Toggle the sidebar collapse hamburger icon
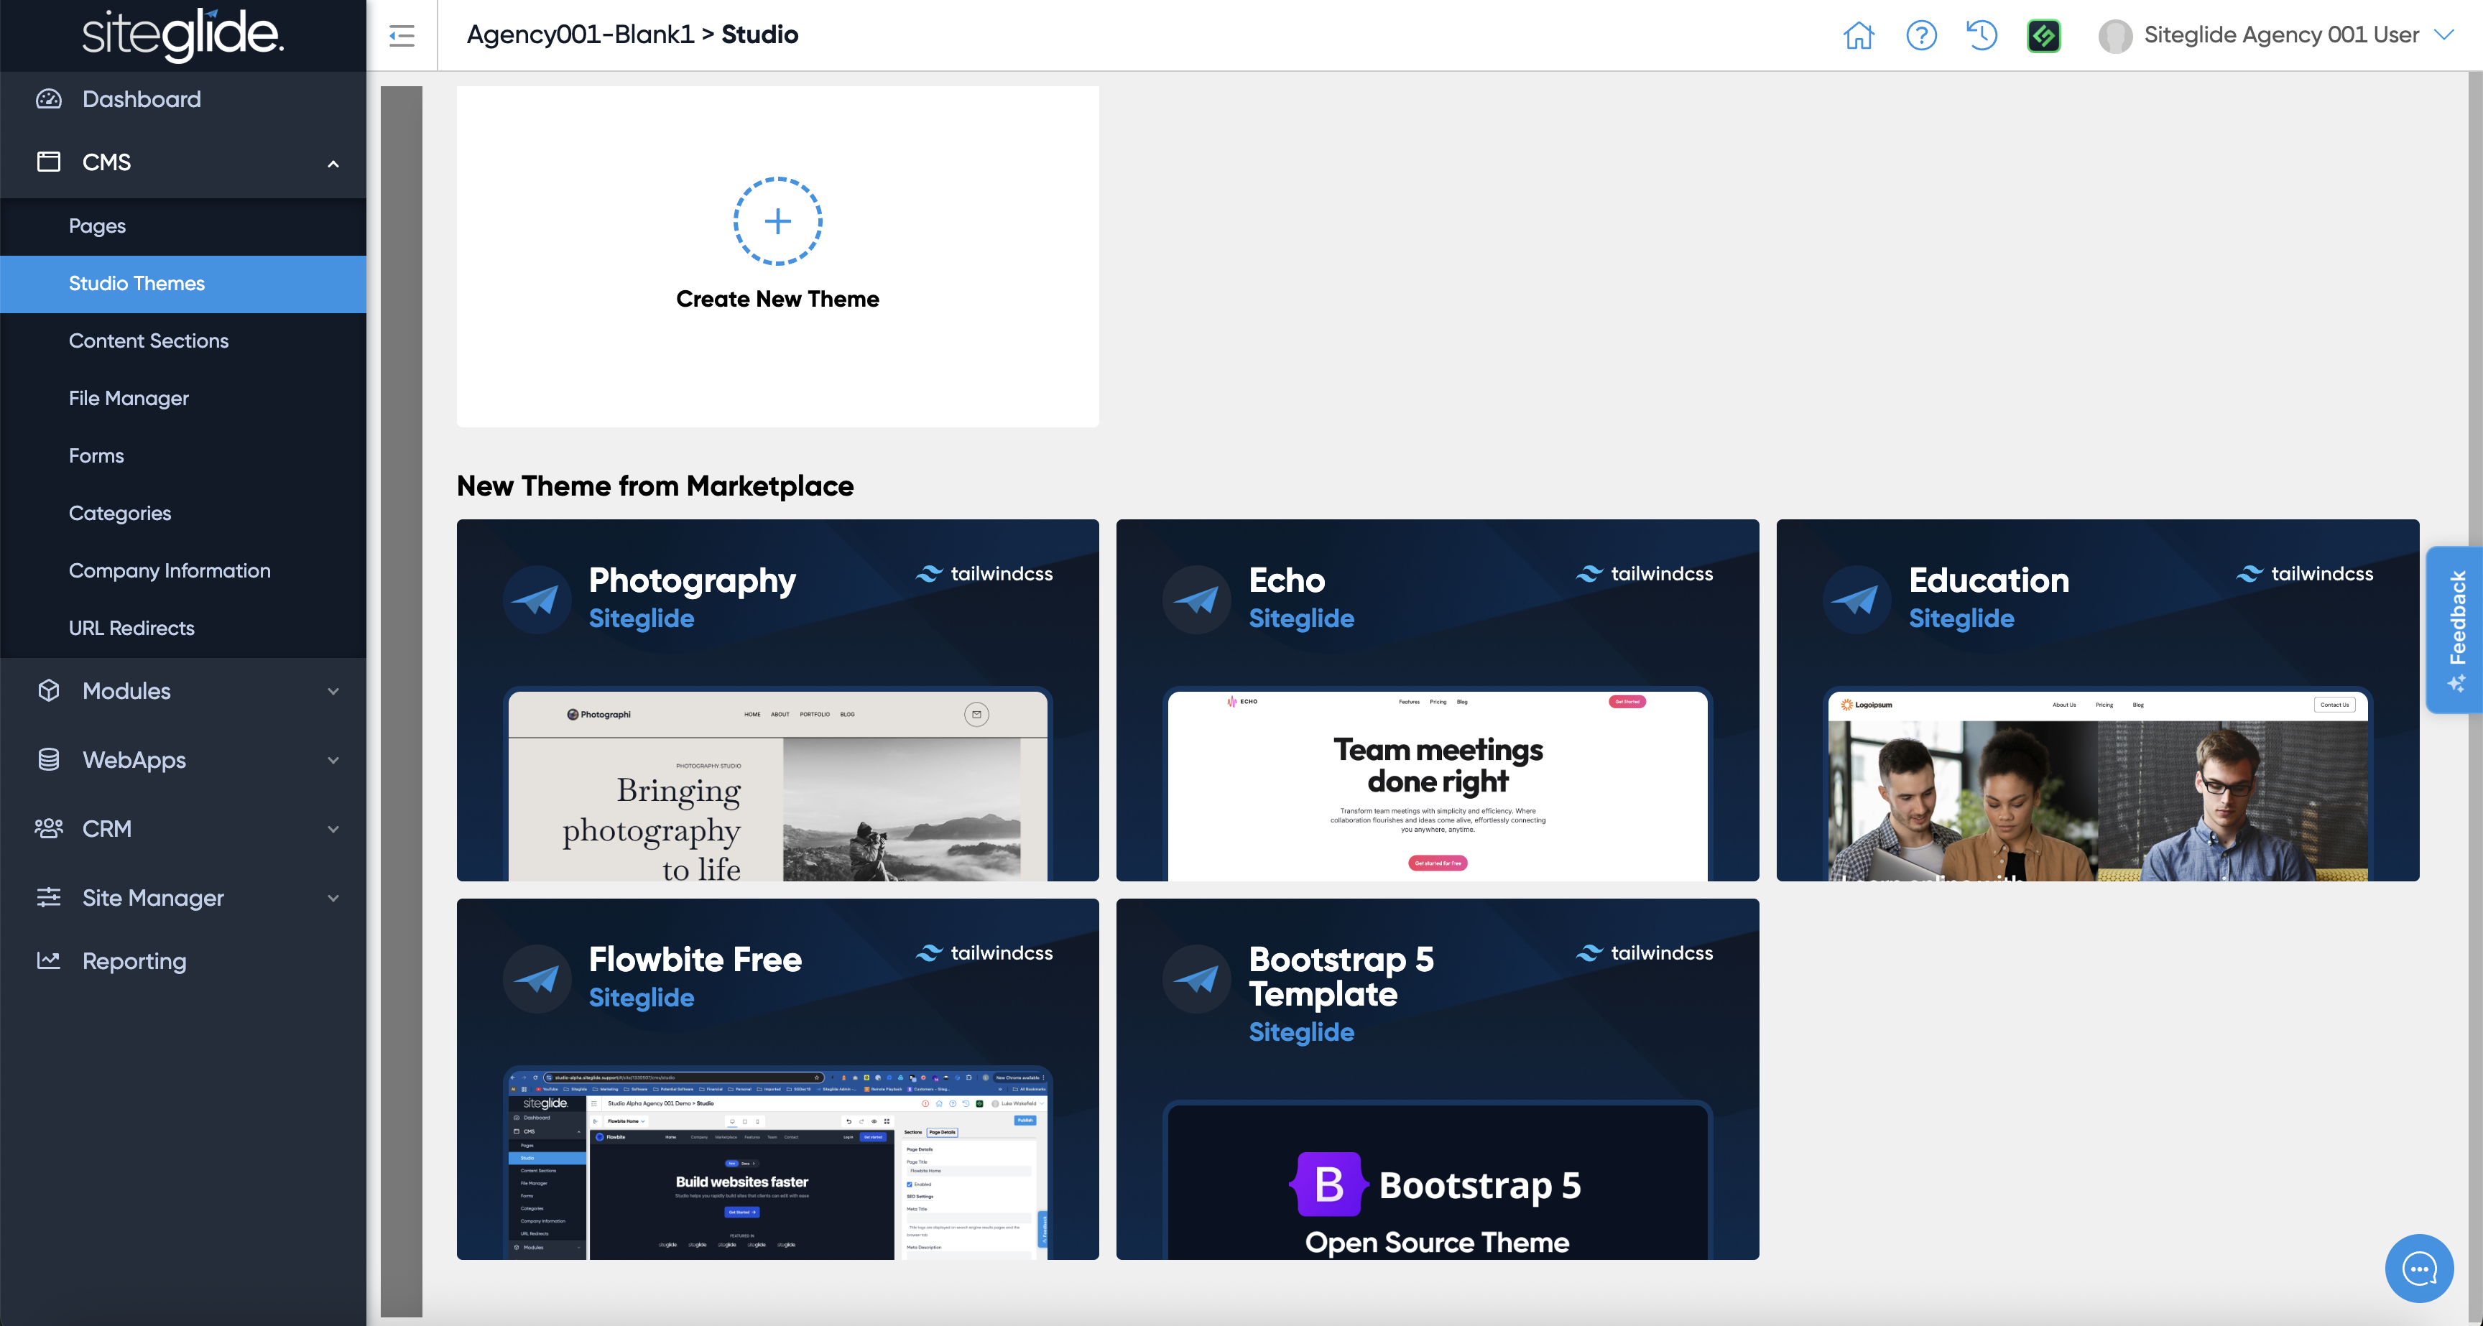 pyautogui.click(x=402, y=36)
